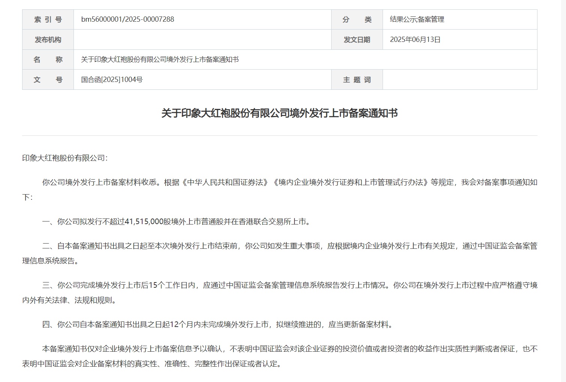The image size is (566, 382).
Task: Click the 文号 label cell
Action: pos(48,80)
